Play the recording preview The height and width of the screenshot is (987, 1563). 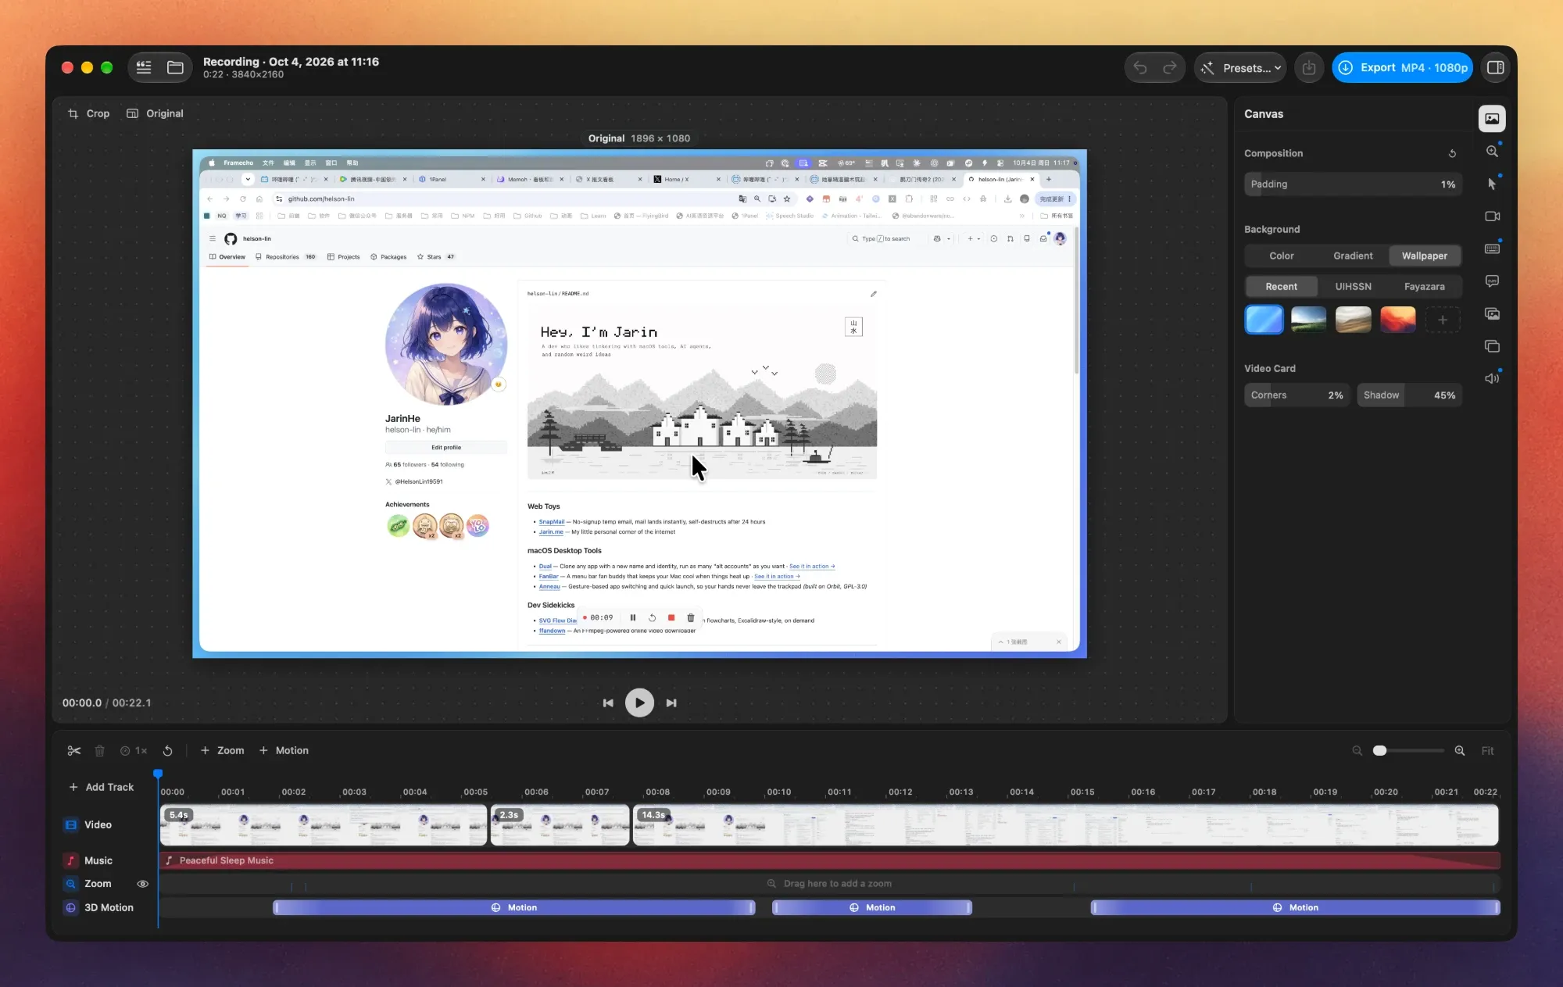(639, 703)
